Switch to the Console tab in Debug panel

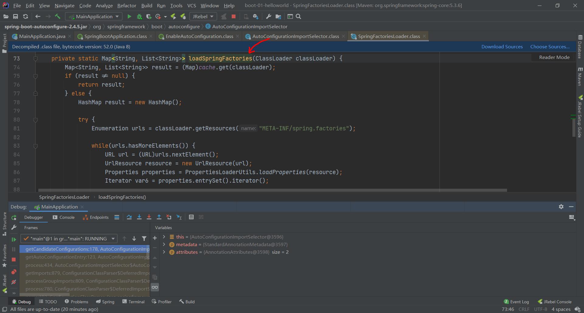64,217
